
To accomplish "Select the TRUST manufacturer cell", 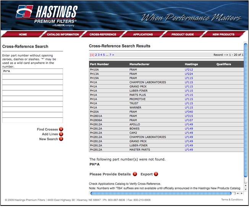I will click(134, 104).
